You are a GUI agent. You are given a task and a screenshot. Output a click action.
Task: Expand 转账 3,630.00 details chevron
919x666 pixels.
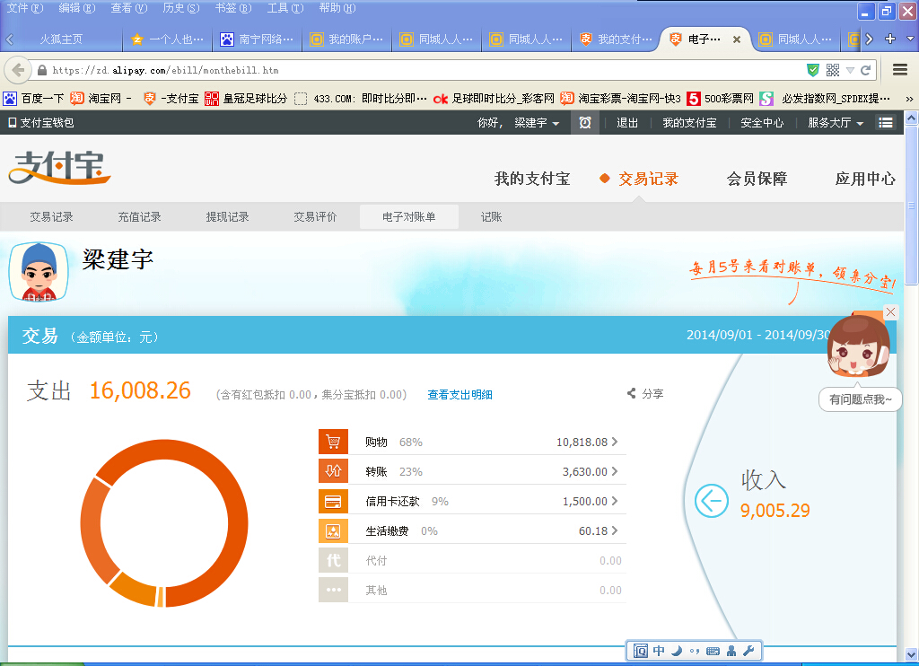click(x=615, y=472)
